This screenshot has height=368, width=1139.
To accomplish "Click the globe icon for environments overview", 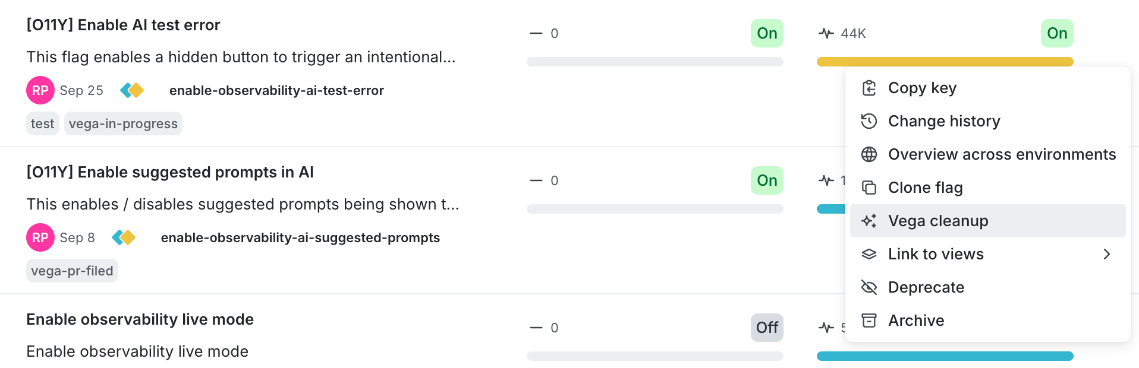I will click(x=869, y=154).
